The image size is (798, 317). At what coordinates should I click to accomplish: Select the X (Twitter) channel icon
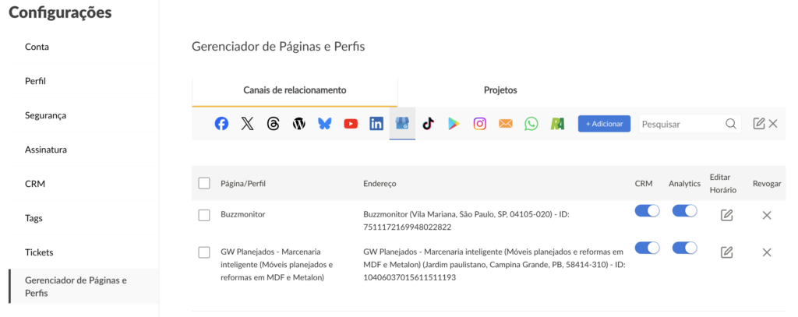[x=247, y=124]
